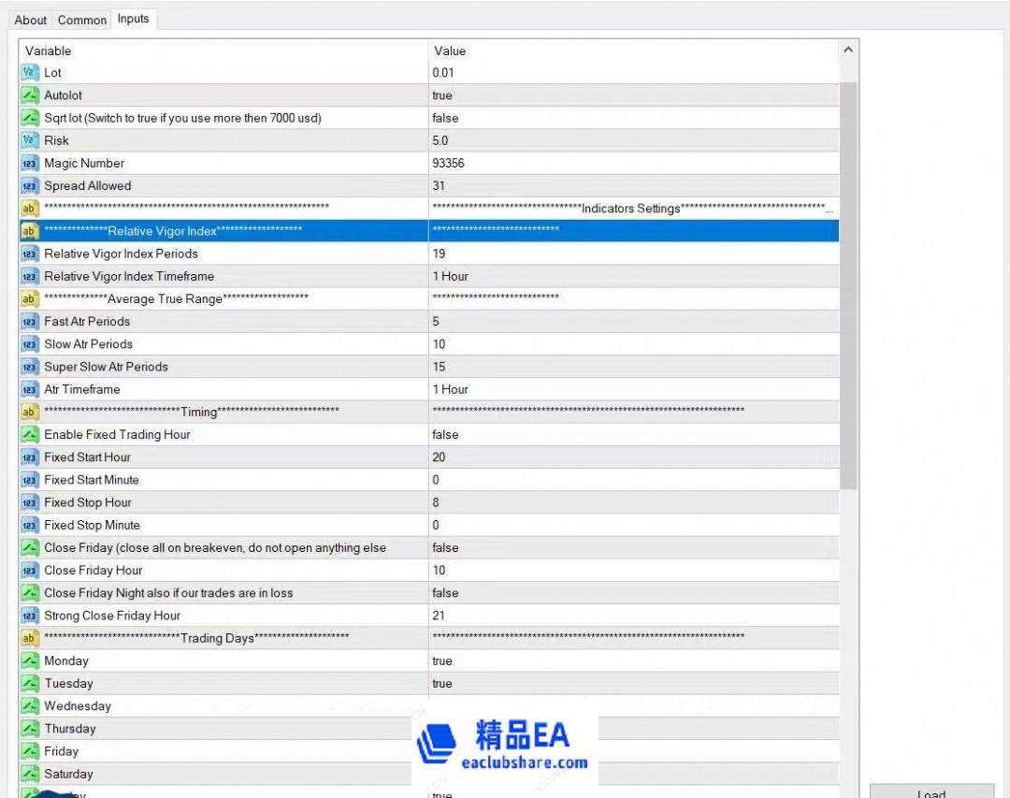1010x798 pixels.
Task: Click the Fast Atr Periods icon
Action: pos(30,322)
